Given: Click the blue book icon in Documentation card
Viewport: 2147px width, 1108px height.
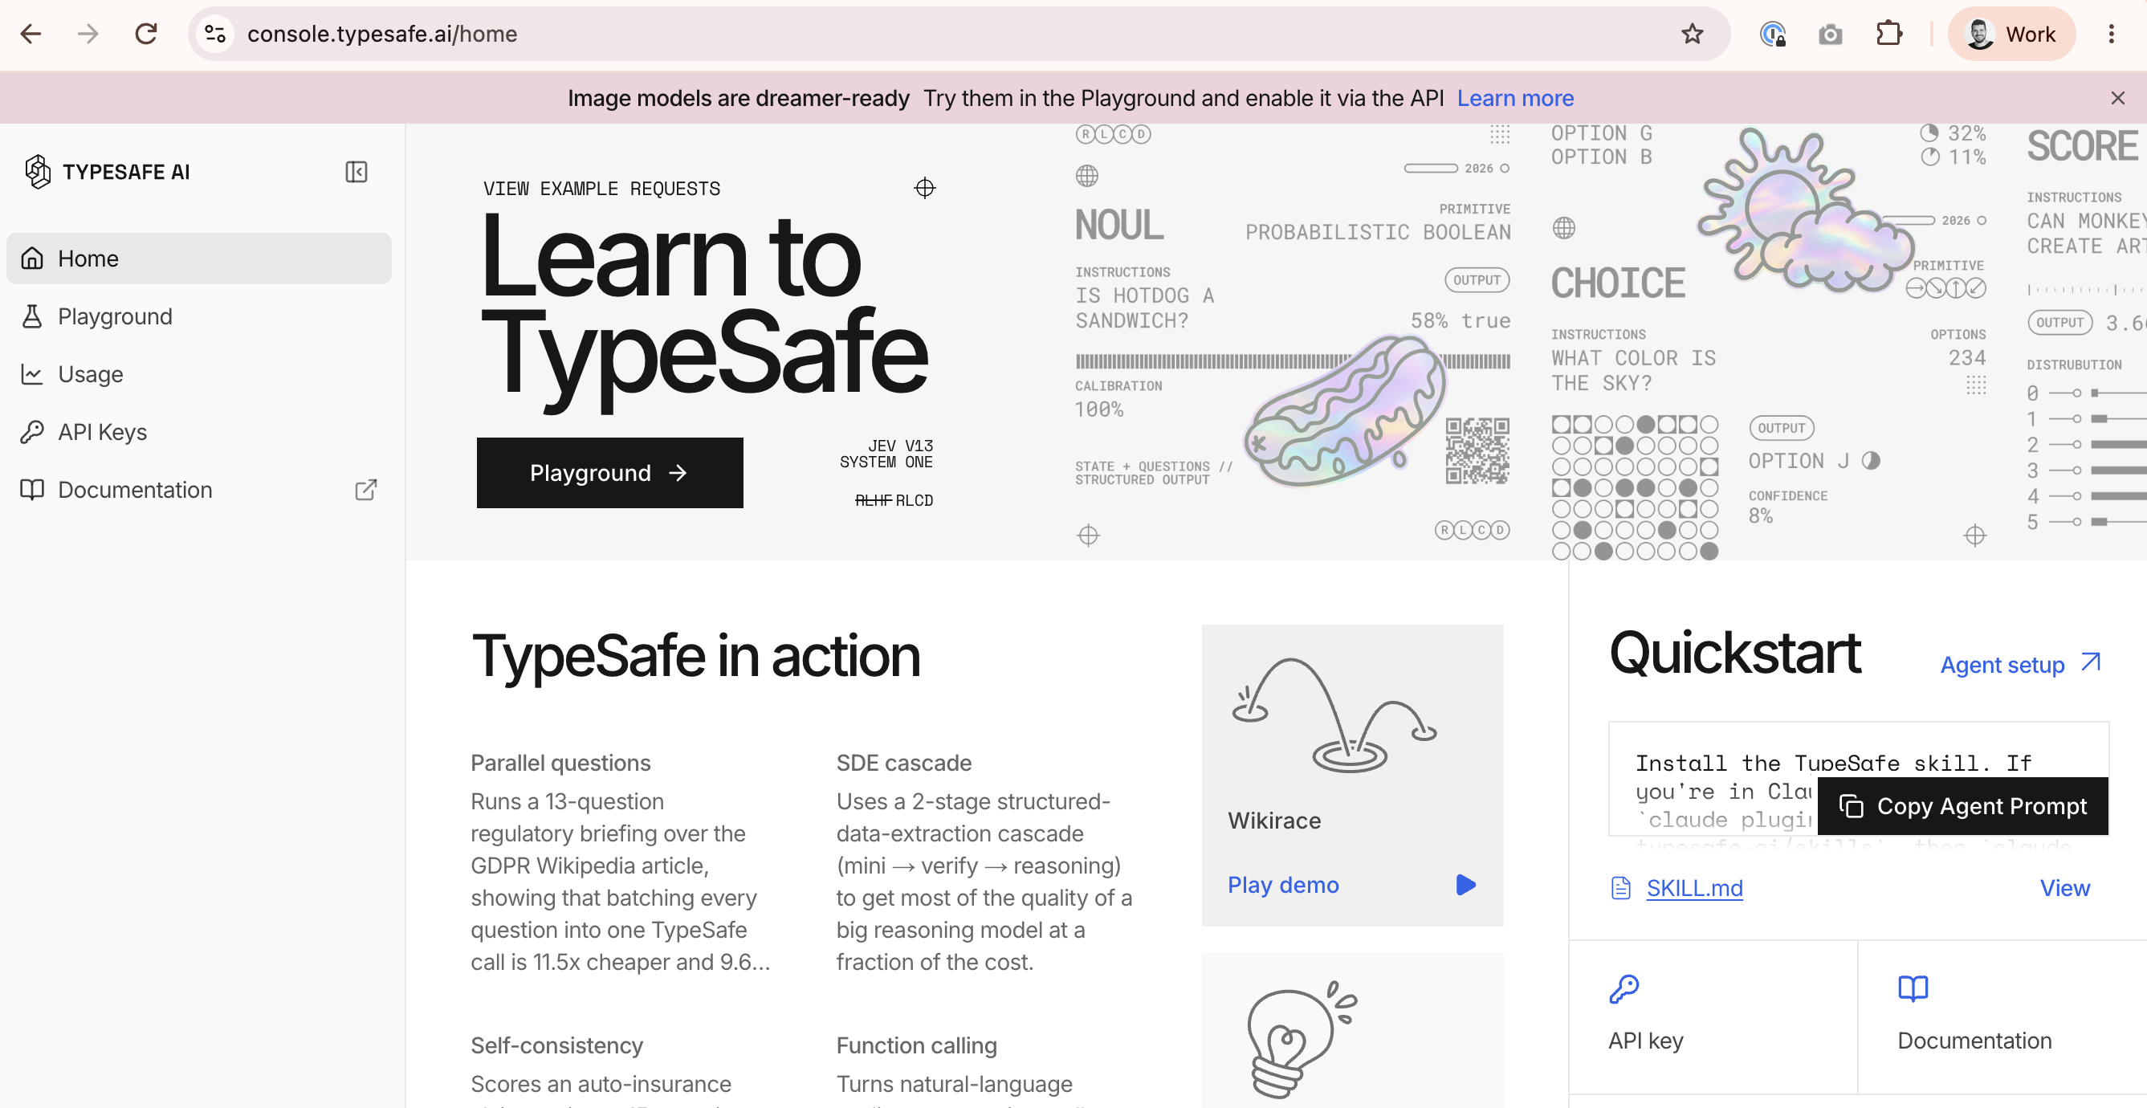Looking at the screenshot, I should pyautogui.click(x=1912, y=989).
